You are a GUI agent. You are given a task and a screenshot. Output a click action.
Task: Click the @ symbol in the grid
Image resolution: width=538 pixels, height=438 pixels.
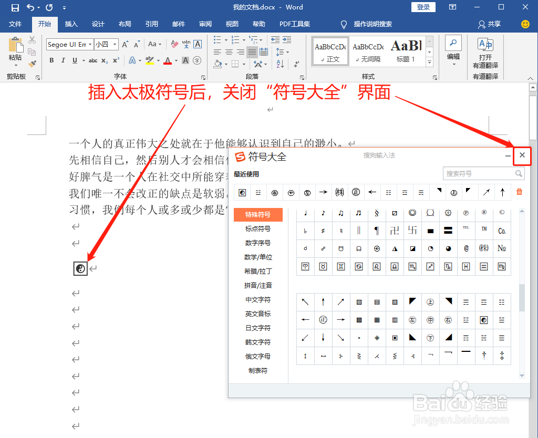pyautogui.click(x=466, y=248)
